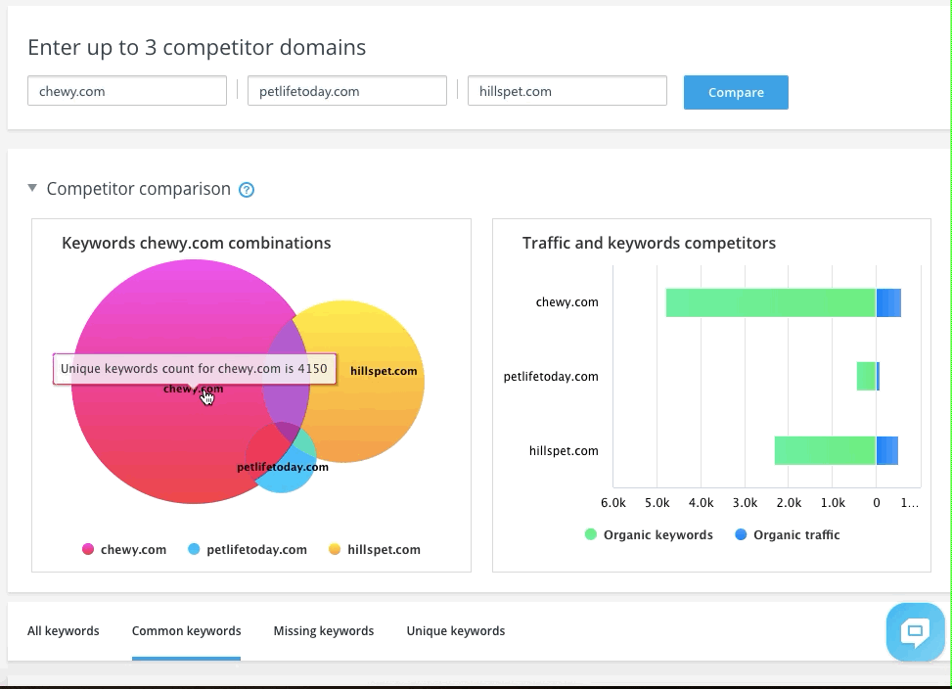952x689 pixels.
Task: Click the chewy.com axis label in bar chart
Action: click(x=567, y=302)
